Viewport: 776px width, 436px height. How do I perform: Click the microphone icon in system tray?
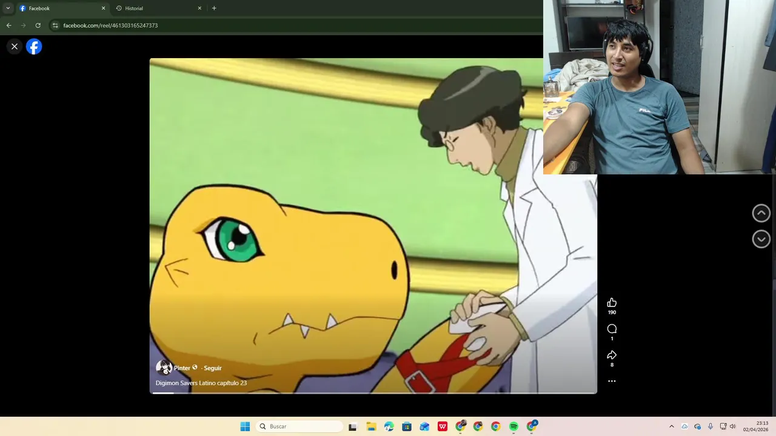pos(711,426)
